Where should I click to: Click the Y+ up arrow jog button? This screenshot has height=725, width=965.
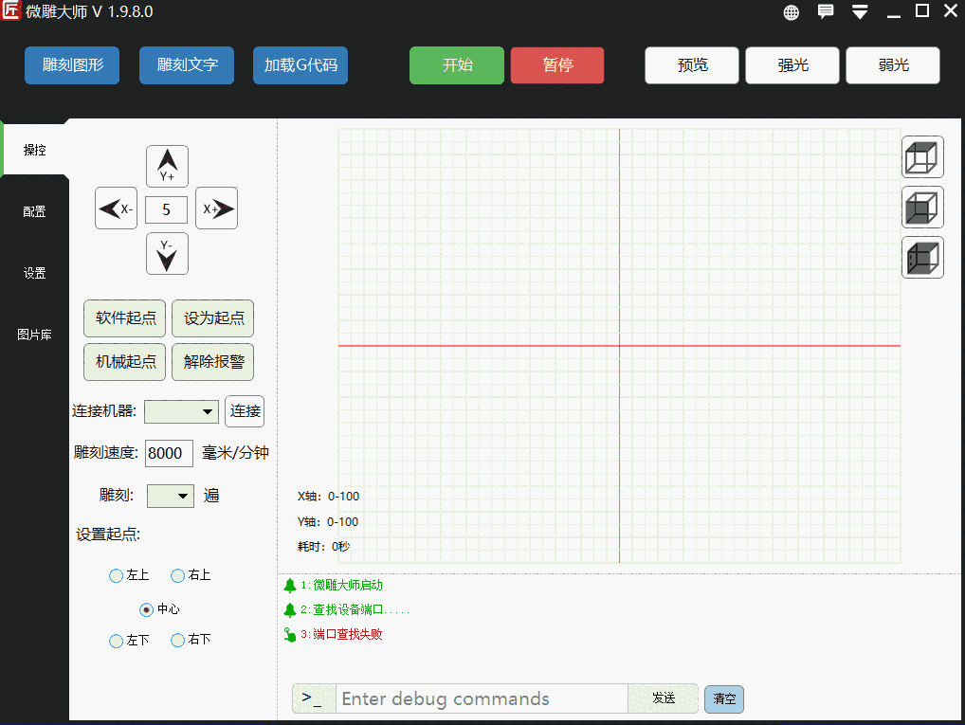(167, 166)
